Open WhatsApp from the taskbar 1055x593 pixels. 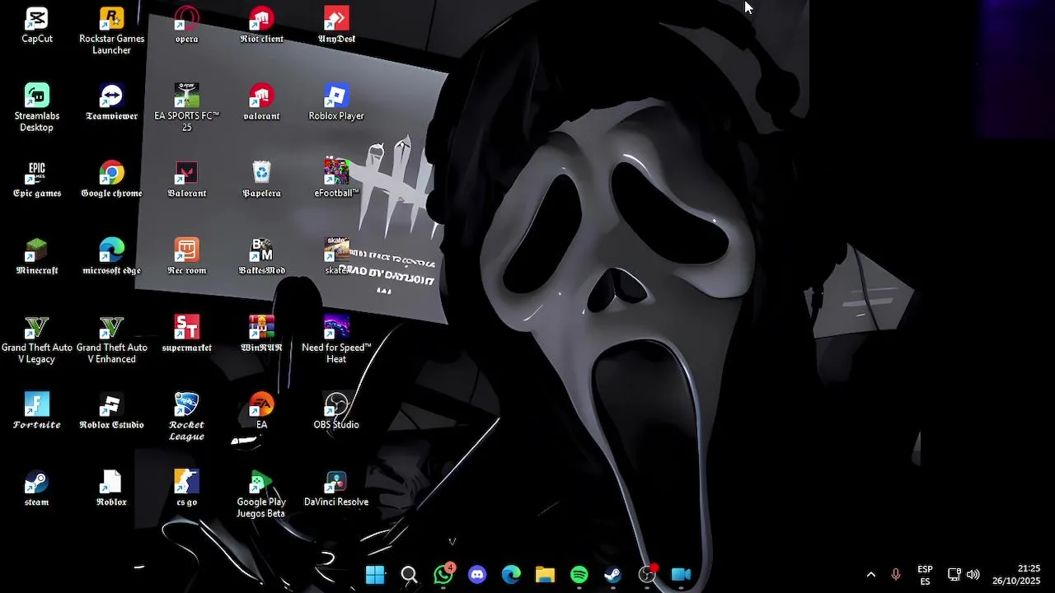(443, 575)
